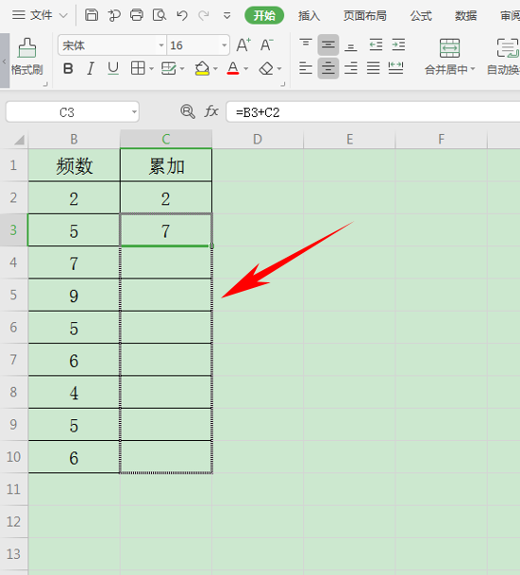Expand fill color dropdown arrow
Screen dimensions: 520x575
coord(215,69)
